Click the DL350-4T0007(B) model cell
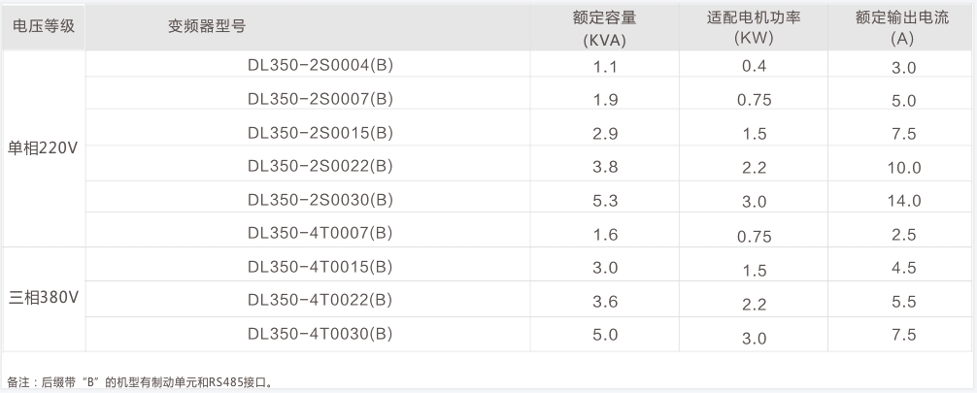 [320, 232]
